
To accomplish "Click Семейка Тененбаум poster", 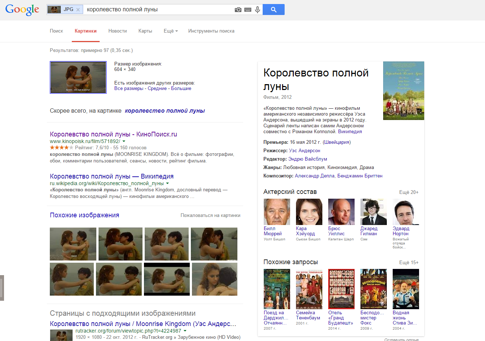I will pyautogui.click(x=309, y=289).
